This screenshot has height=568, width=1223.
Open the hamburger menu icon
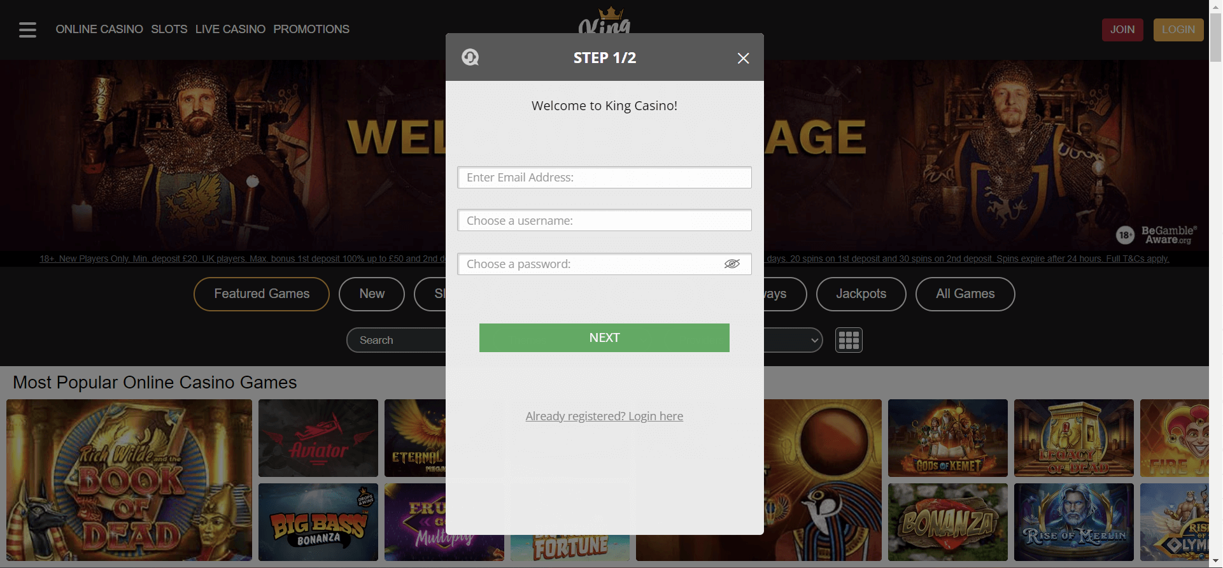(x=27, y=29)
